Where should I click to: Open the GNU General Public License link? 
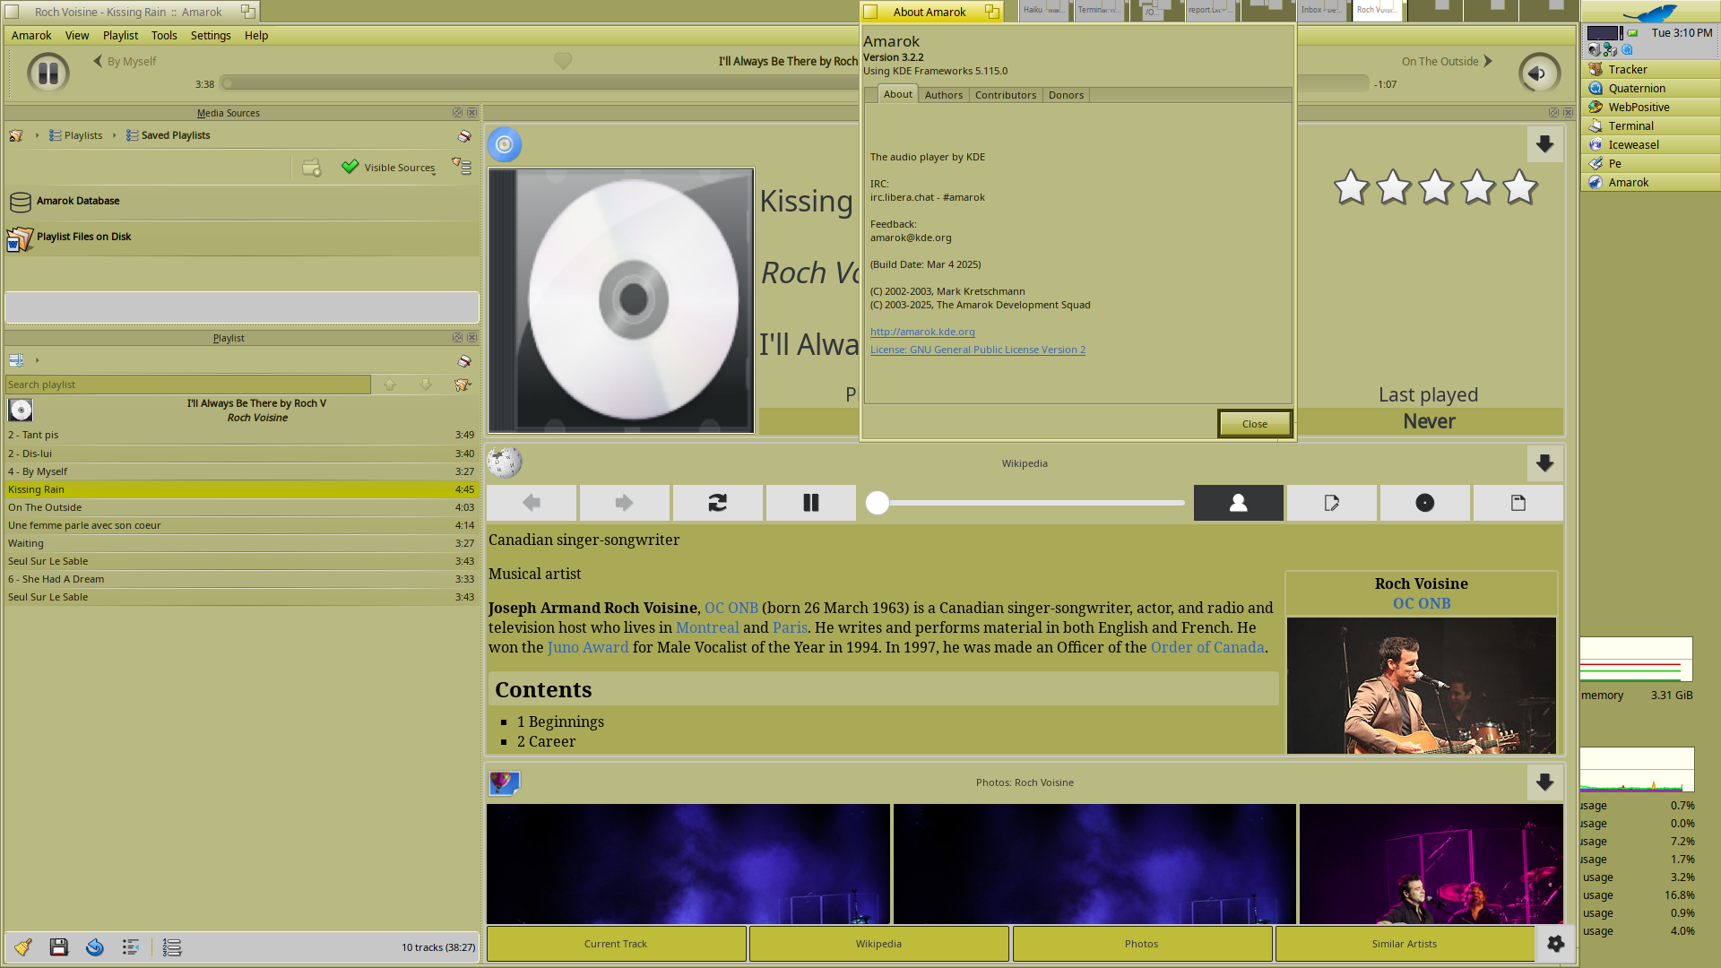click(978, 350)
